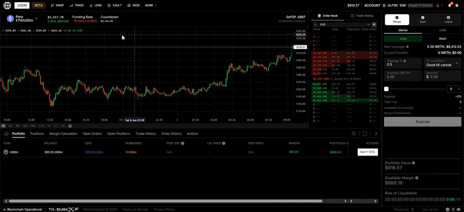Click the panel layout columns icon
The height and width of the screenshot is (212, 464).
pyautogui.click(x=354, y=134)
